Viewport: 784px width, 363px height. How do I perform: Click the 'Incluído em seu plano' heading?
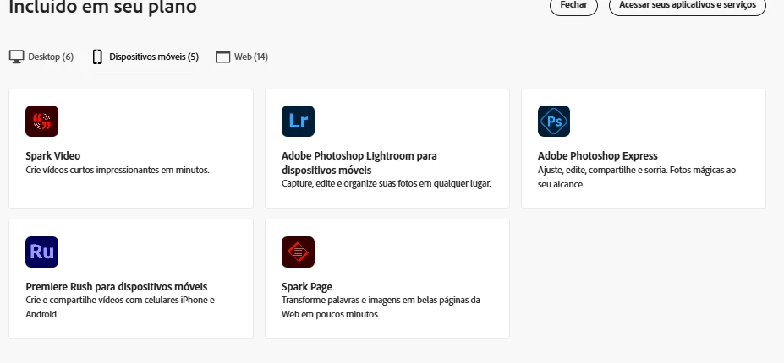point(103,7)
